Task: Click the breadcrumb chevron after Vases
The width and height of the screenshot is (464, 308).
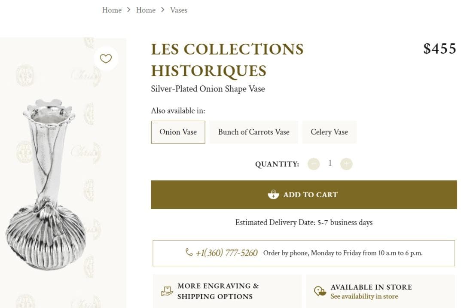Action: 162,10
